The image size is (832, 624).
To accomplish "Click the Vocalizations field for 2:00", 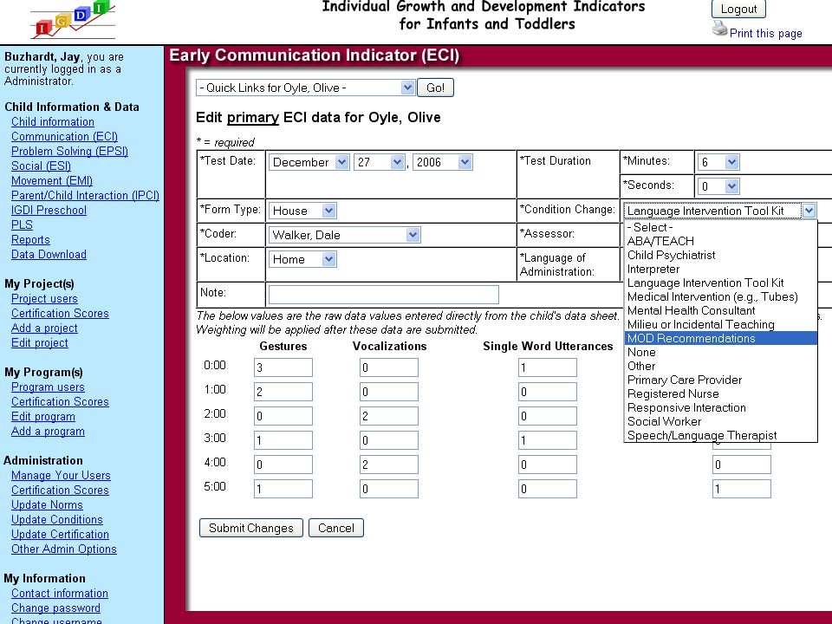I will tap(389, 416).
